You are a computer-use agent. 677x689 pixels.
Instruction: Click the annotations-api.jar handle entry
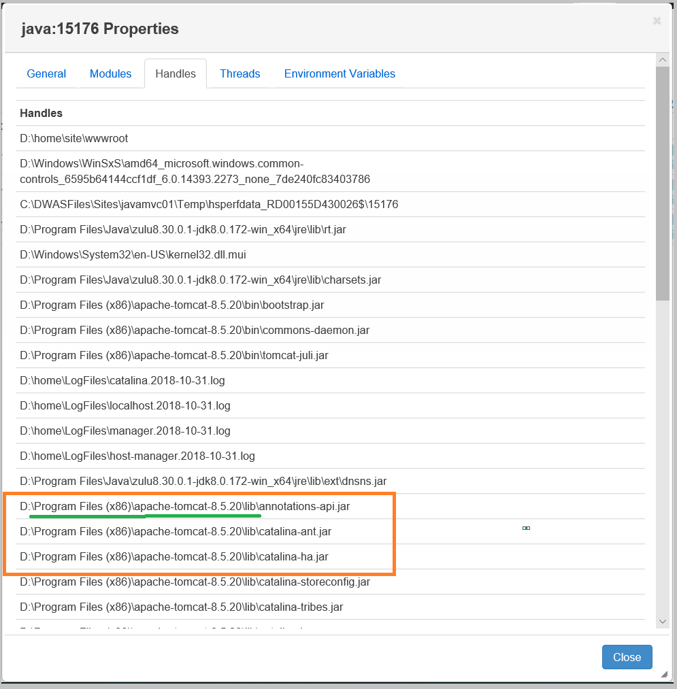[185, 506]
